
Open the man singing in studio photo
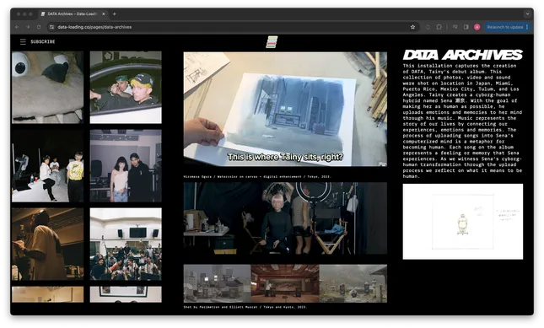tap(47, 244)
